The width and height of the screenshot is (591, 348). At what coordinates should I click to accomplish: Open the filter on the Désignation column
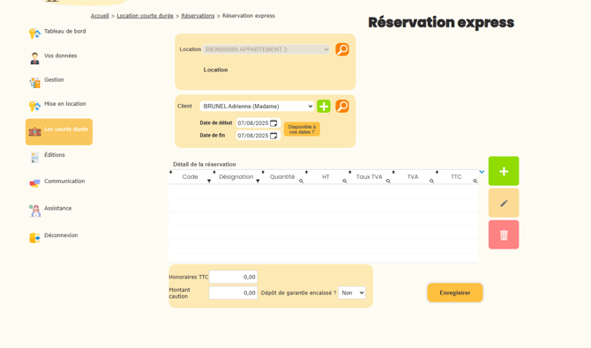click(258, 181)
